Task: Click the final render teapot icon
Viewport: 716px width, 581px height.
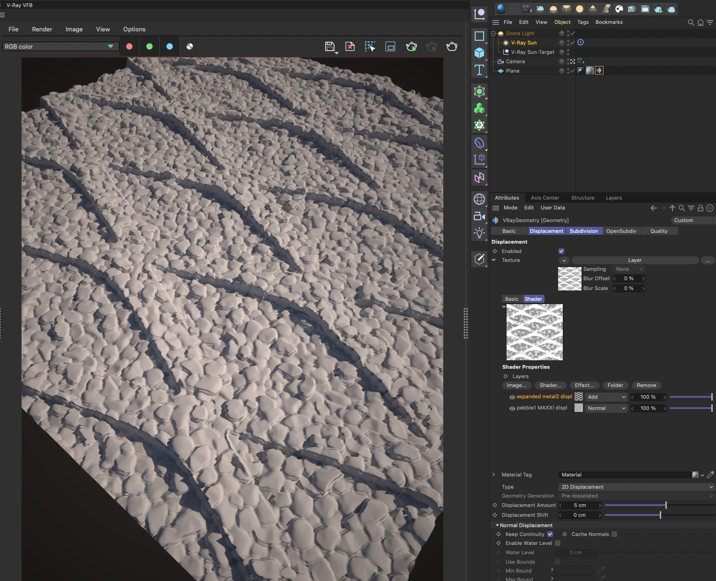Action: pyautogui.click(x=452, y=46)
